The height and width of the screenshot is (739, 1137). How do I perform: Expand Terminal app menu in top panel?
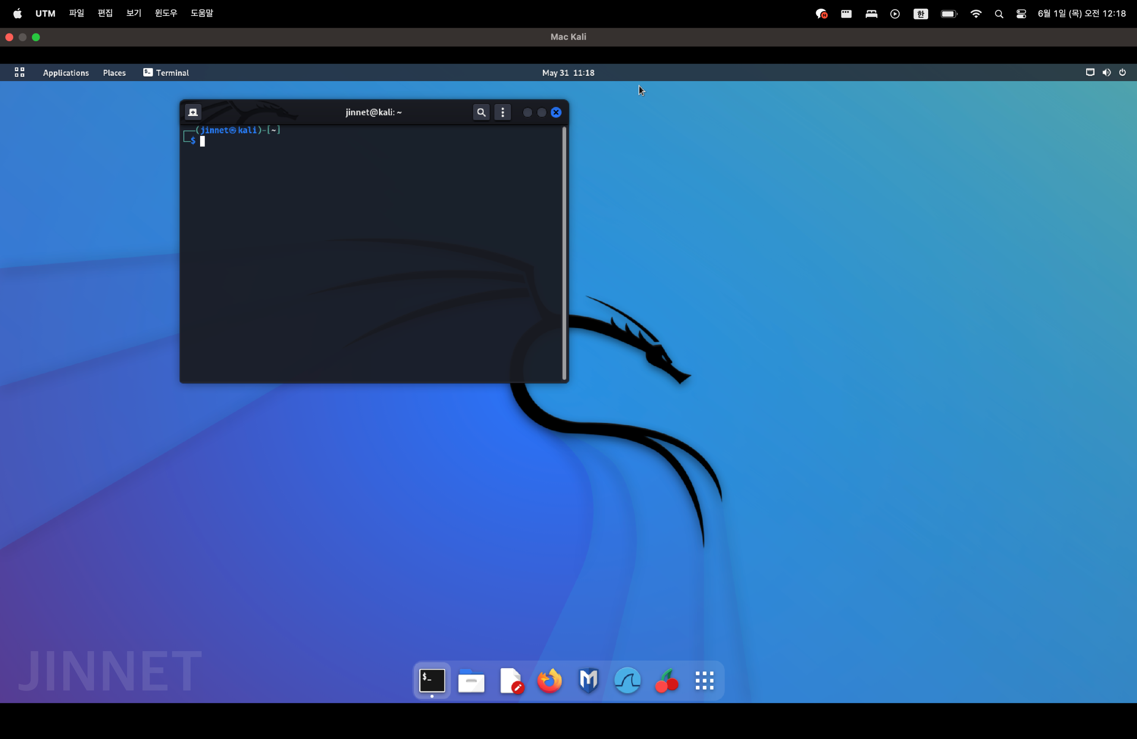click(166, 73)
